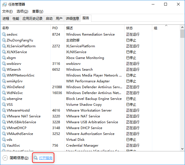Sort by the 状态 column header

click(x=138, y=28)
